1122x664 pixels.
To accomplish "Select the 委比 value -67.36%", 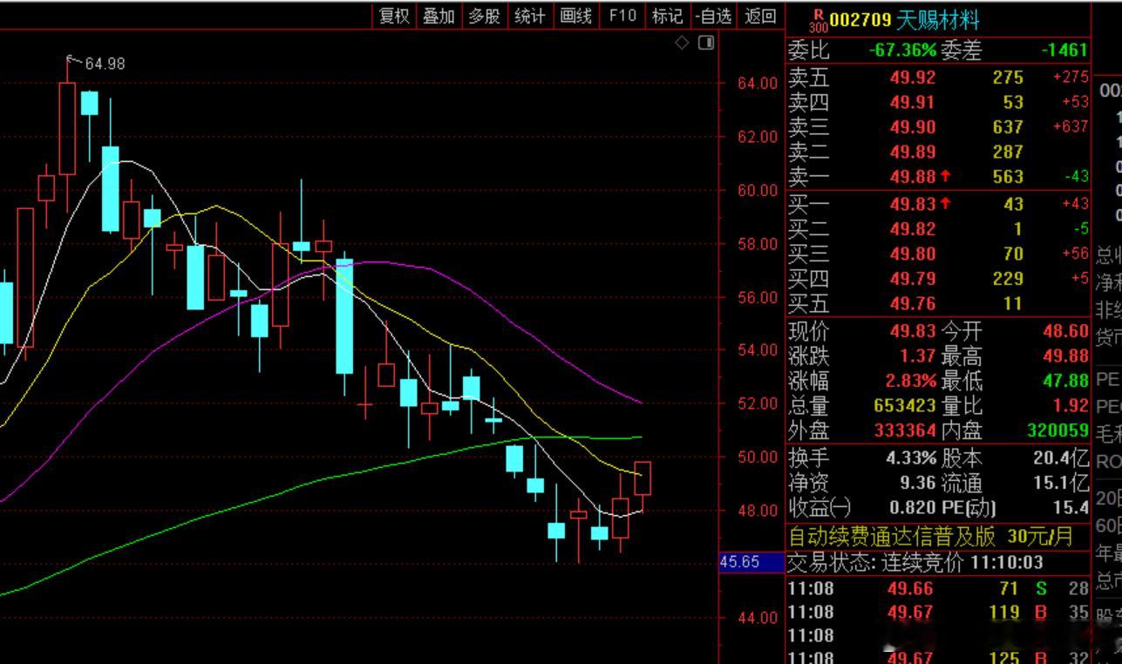I will click(901, 51).
